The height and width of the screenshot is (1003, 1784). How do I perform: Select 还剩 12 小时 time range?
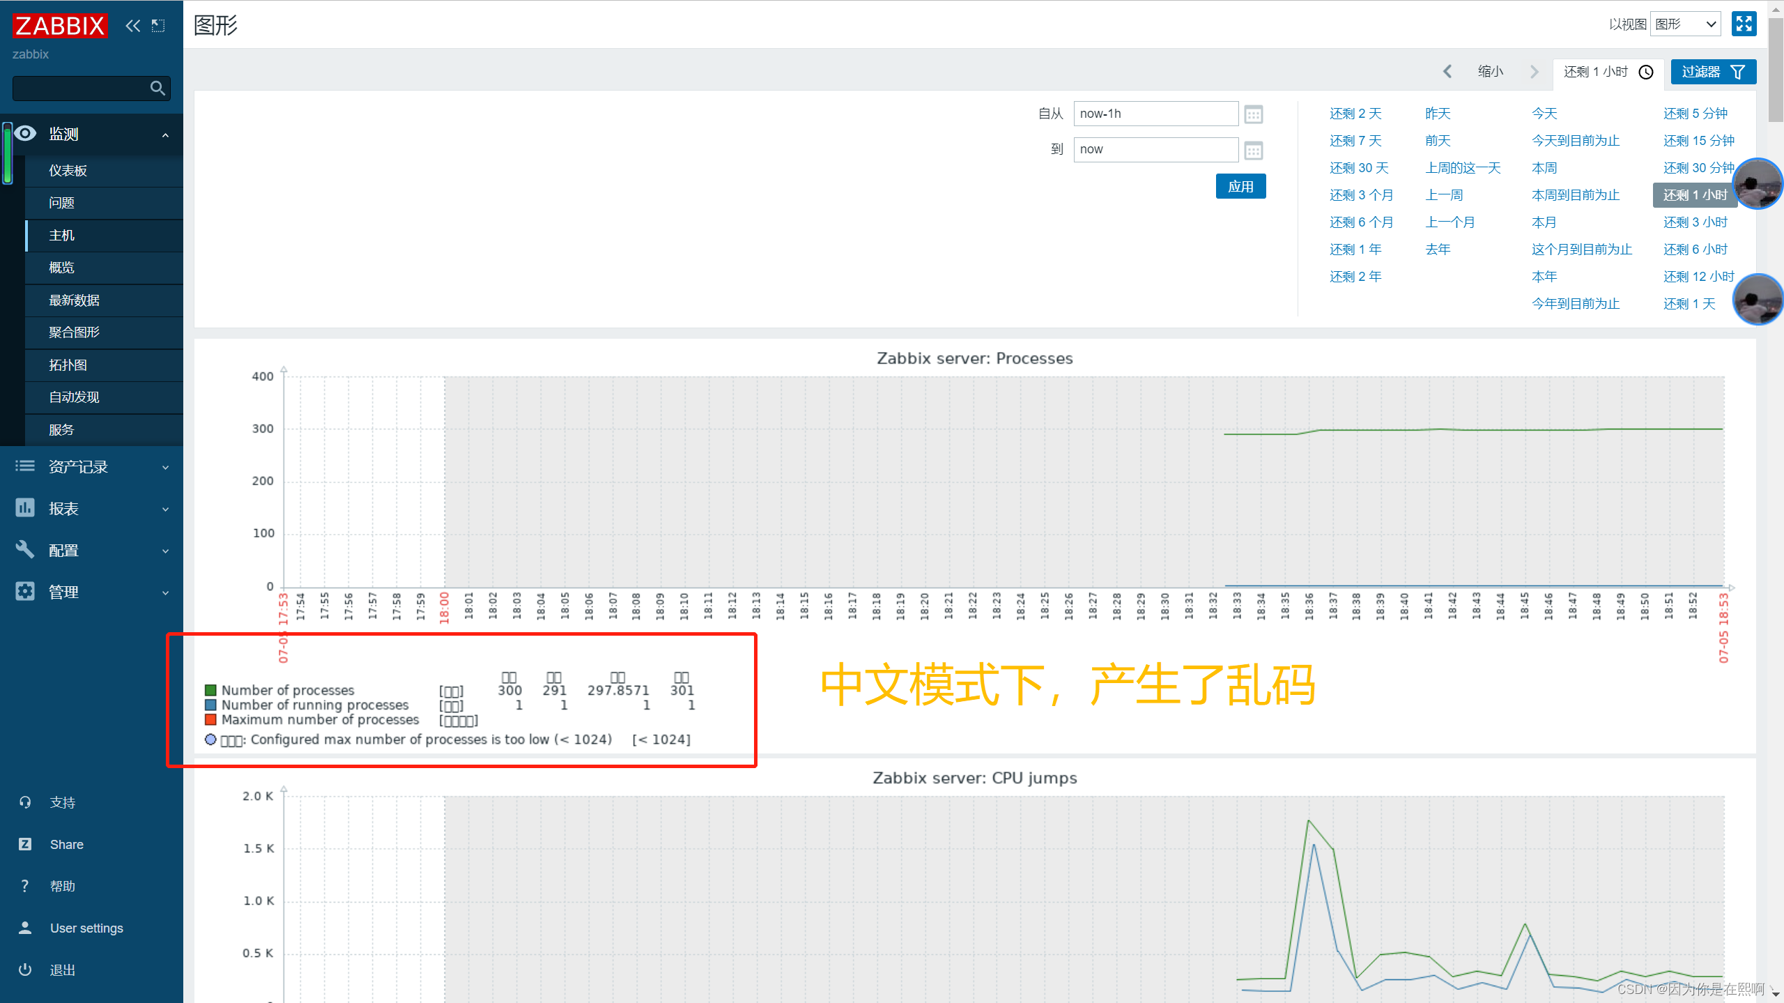[x=1698, y=277]
